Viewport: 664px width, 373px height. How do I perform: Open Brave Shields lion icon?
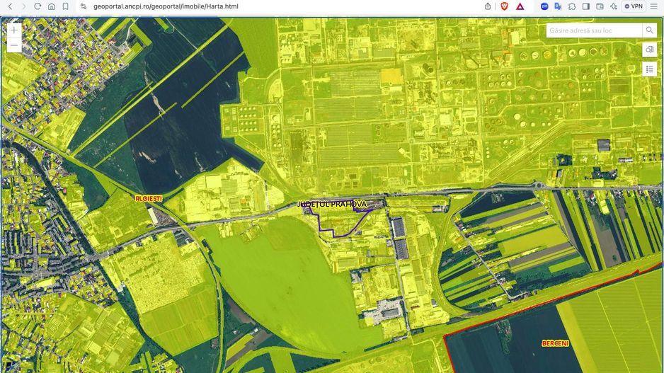click(504, 6)
